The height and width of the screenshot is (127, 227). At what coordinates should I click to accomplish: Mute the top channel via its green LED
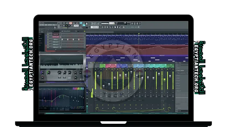point(48,34)
